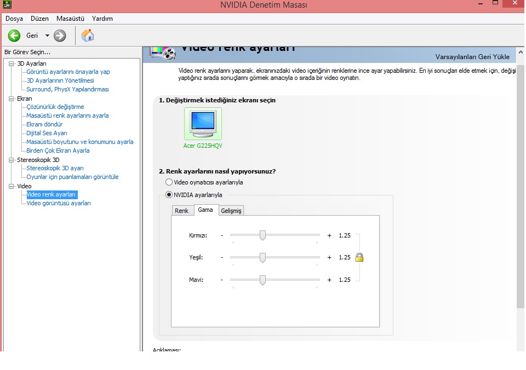Select 'Video oynatıcısı ayarlarıyla' radio button
The height and width of the screenshot is (370, 526).
(x=169, y=182)
